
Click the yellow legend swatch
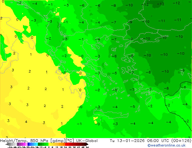49,144
